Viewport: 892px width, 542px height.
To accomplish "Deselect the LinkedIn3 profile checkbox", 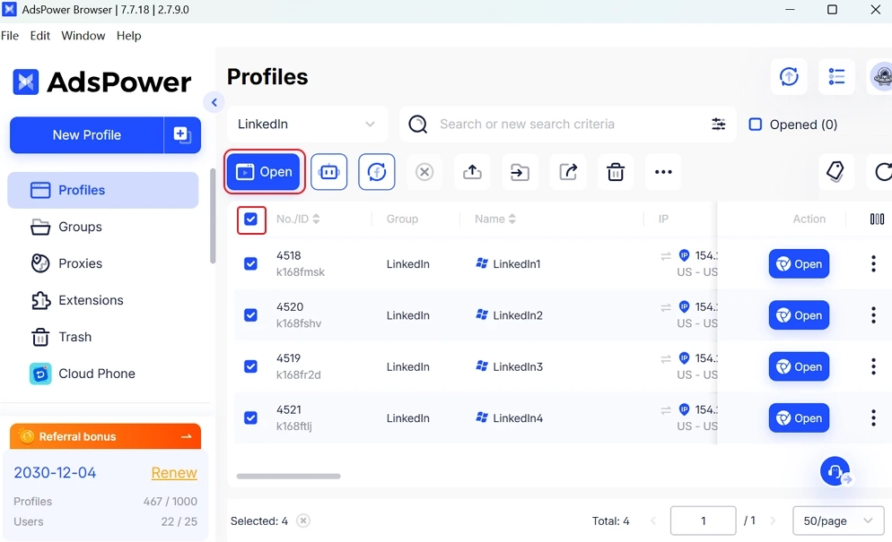I will (250, 366).
